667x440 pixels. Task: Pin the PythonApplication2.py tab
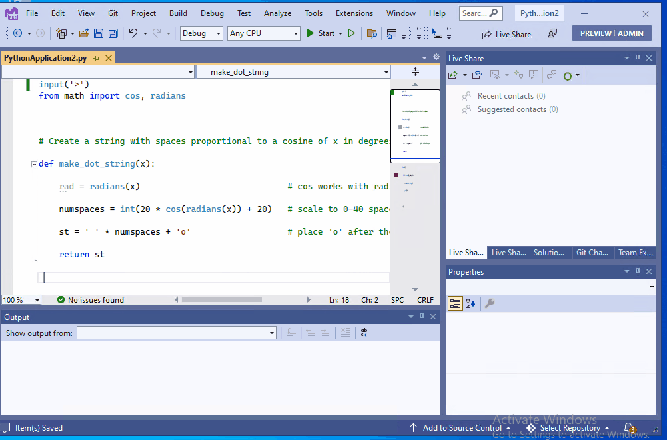(96, 58)
